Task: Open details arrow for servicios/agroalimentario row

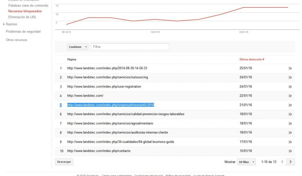Action: coord(290,124)
